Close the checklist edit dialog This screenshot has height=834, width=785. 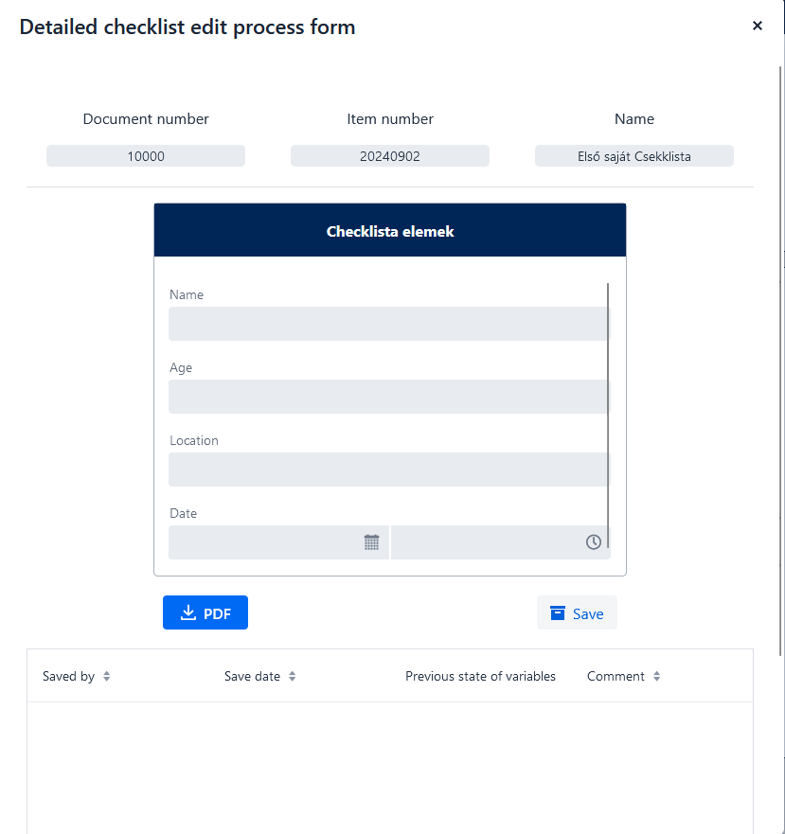click(x=758, y=26)
